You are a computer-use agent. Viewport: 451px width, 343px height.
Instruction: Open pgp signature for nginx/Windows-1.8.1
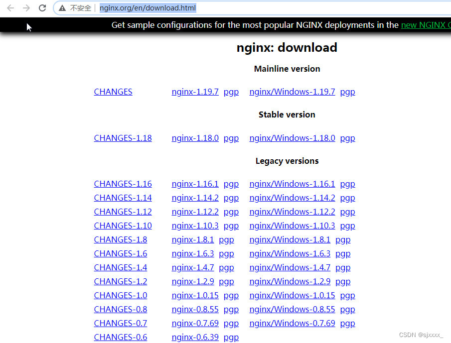[x=343, y=240]
